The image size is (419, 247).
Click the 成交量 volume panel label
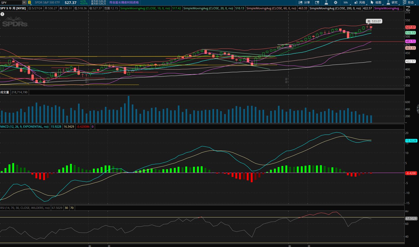(5, 92)
